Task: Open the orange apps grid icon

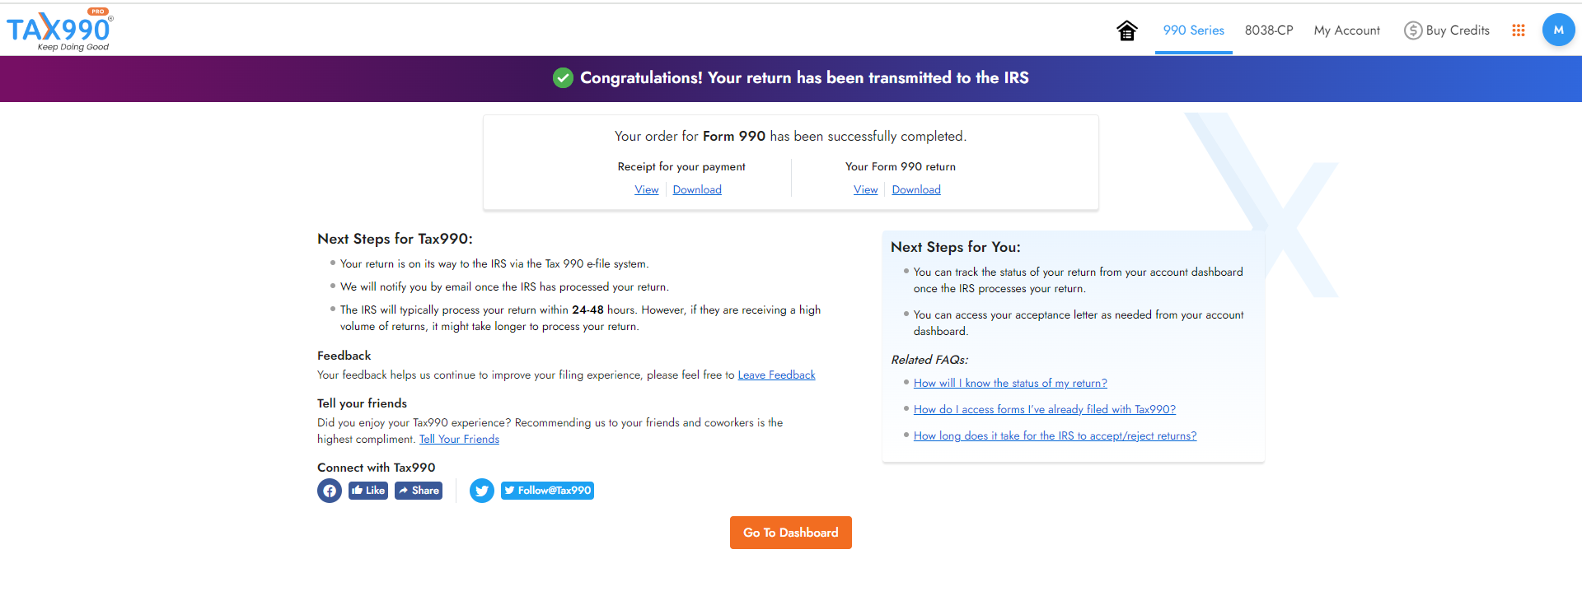Action: click(x=1519, y=30)
